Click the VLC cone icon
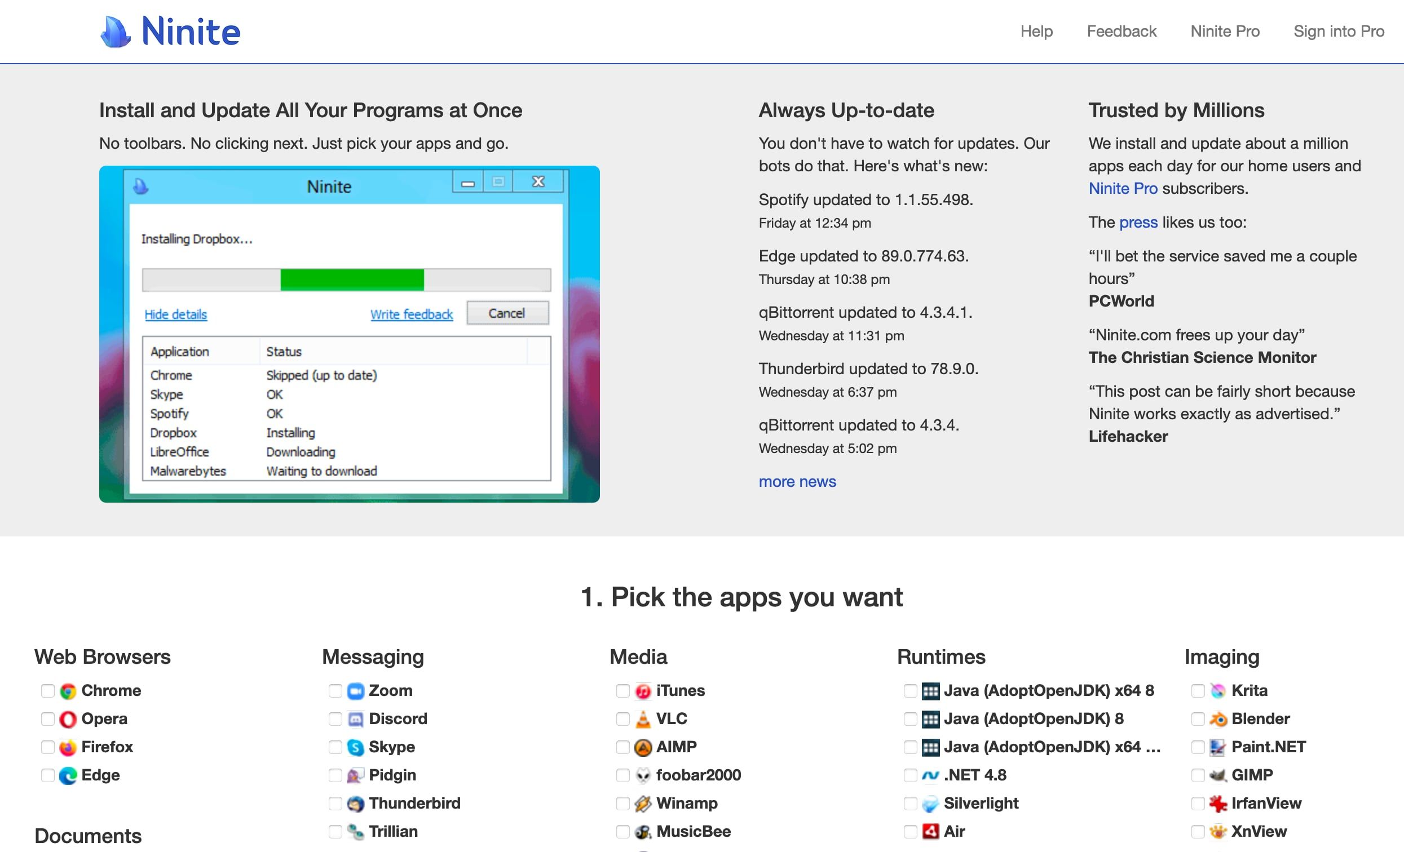Screen dimensions: 1404x852 click(643, 720)
